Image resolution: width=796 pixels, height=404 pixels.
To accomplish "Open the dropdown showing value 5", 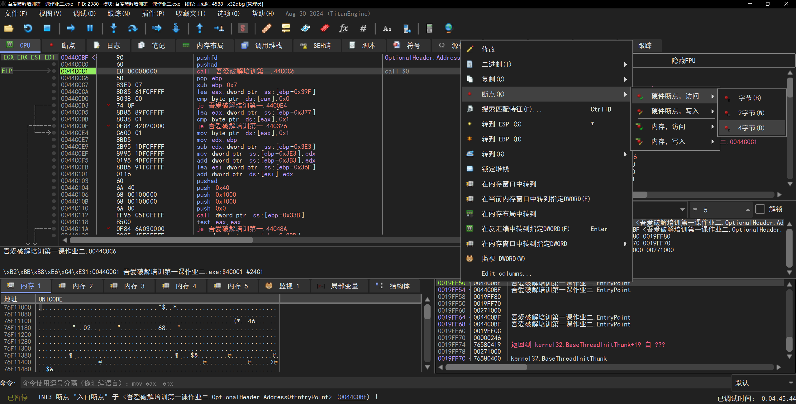I will coord(721,210).
